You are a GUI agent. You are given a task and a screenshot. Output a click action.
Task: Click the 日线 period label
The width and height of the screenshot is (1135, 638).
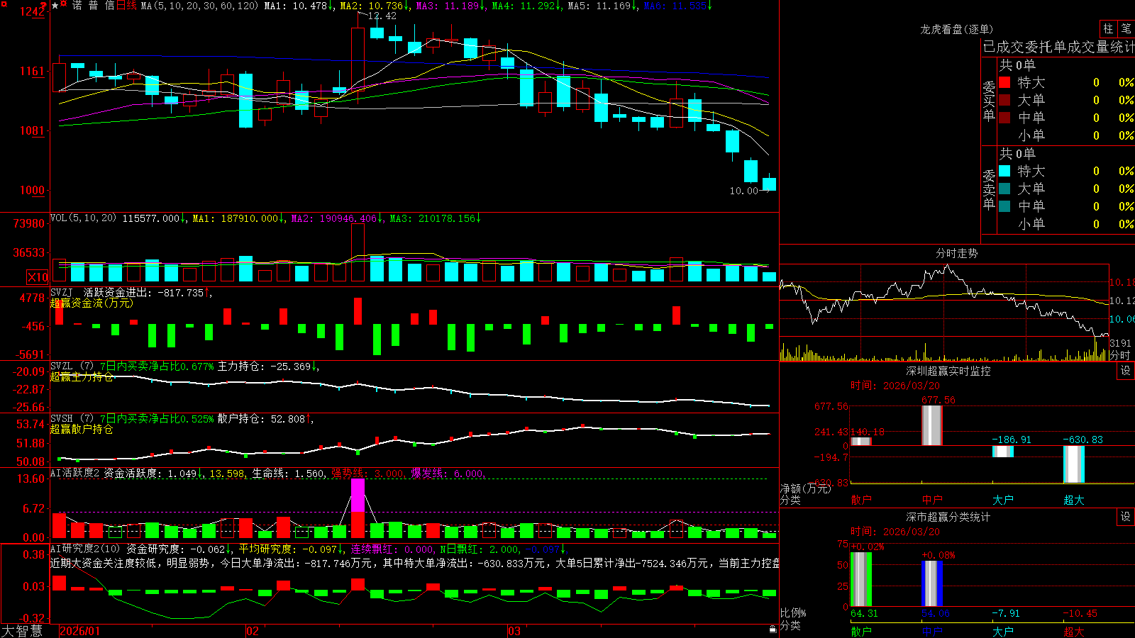127,6
